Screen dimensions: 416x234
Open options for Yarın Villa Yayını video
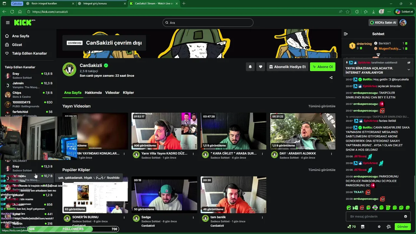[193, 154]
